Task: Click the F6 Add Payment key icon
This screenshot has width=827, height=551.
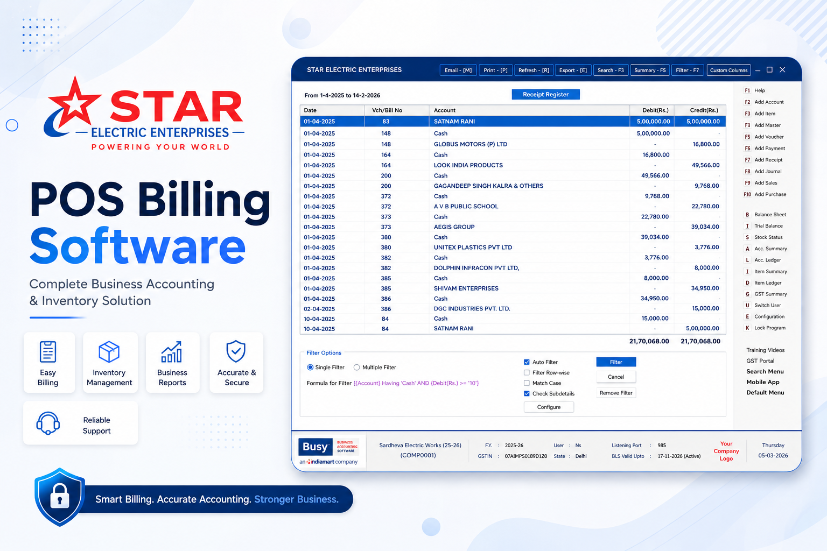Action: [x=747, y=149]
